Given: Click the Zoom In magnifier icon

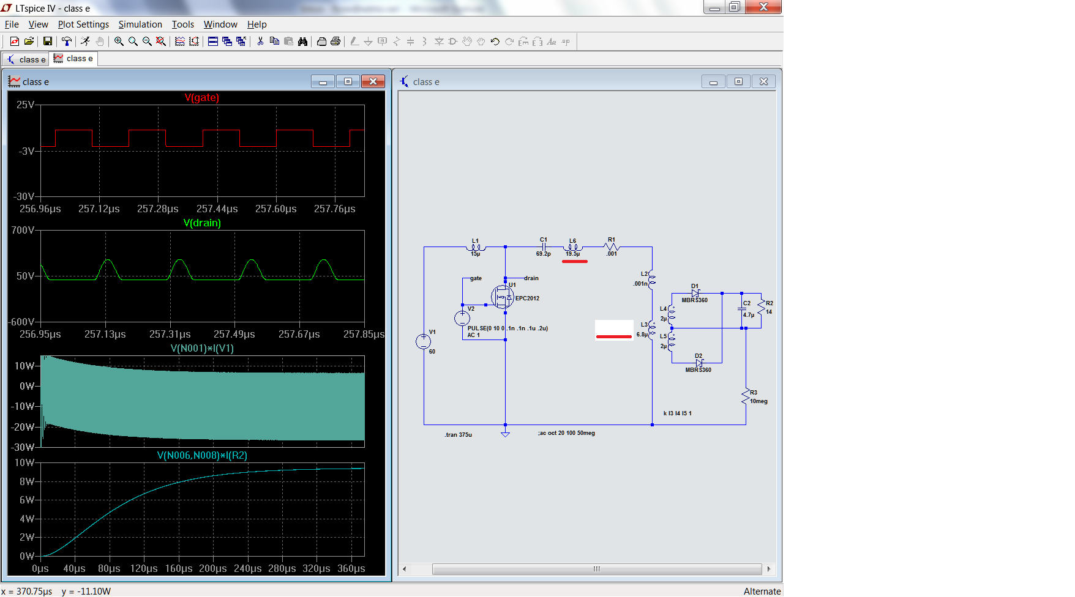Looking at the screenshot, I should pos(119,42).
